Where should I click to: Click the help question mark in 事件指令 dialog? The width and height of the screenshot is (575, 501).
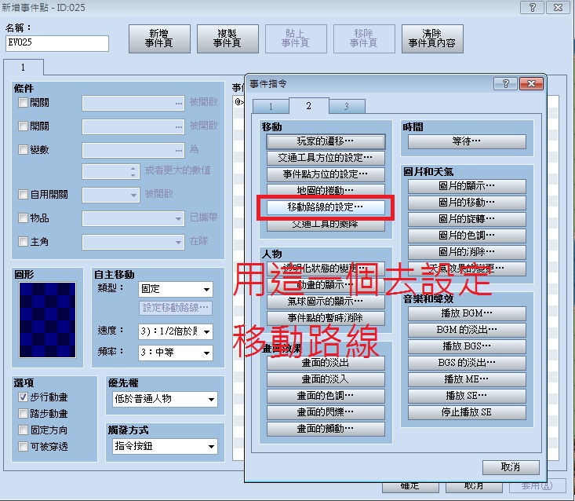(x=505, y=84)
